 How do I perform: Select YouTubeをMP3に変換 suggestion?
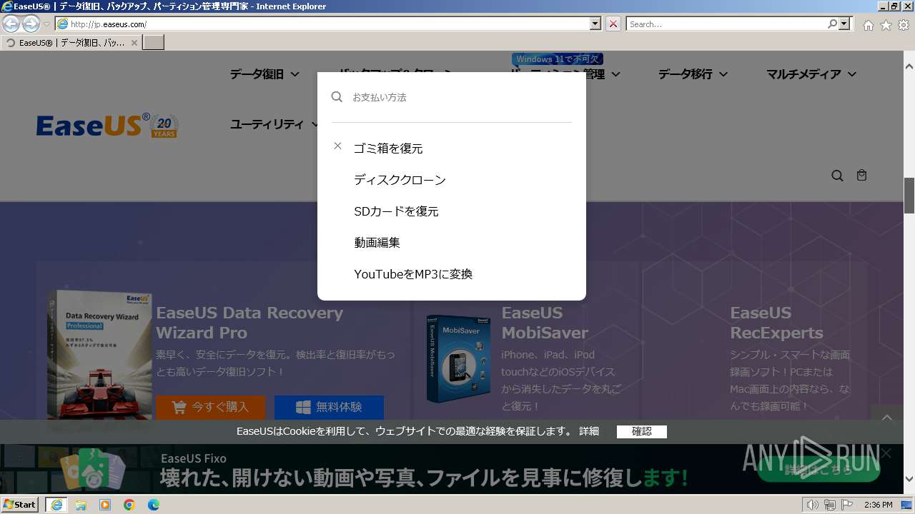[413, 274]
